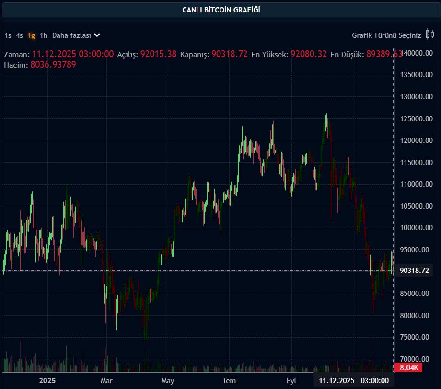Switch to the 1h timeframe
Screen dimensions: 441x389
pyautogui.click(x=43, y=35)
